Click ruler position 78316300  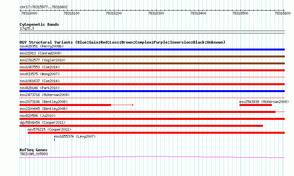point(156,13)
